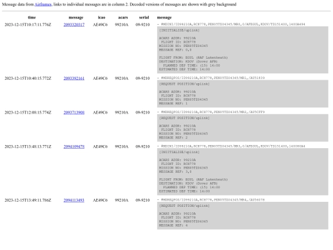Click the 'acars' column header

pyautogui.click(x=123, y=17)
